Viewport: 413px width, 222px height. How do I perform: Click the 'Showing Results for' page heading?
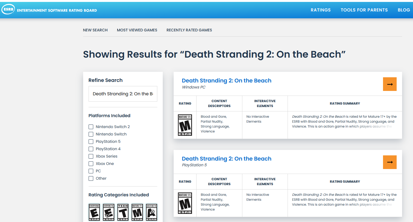click(x=214, y=54)
